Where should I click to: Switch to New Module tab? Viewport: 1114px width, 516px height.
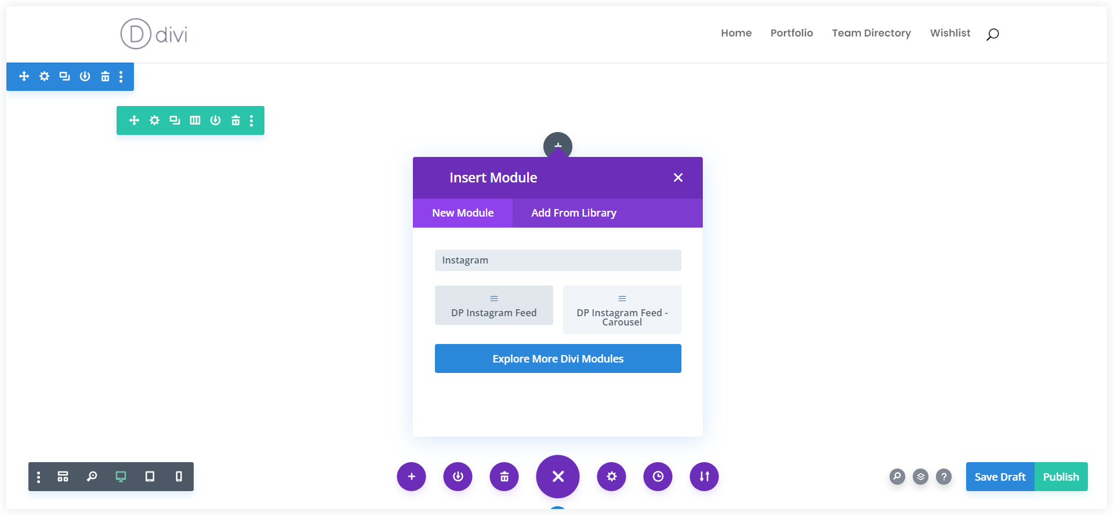pyautogui.click(x=463, y=213)
